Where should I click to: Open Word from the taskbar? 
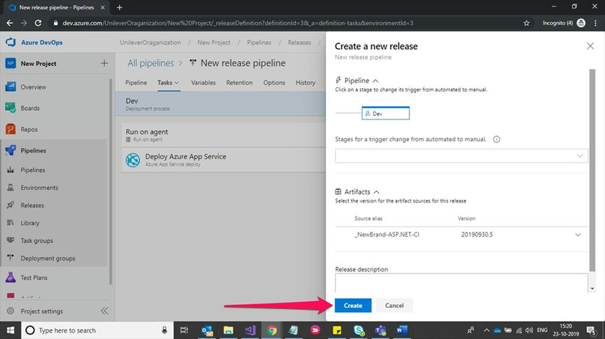[401, 330]
